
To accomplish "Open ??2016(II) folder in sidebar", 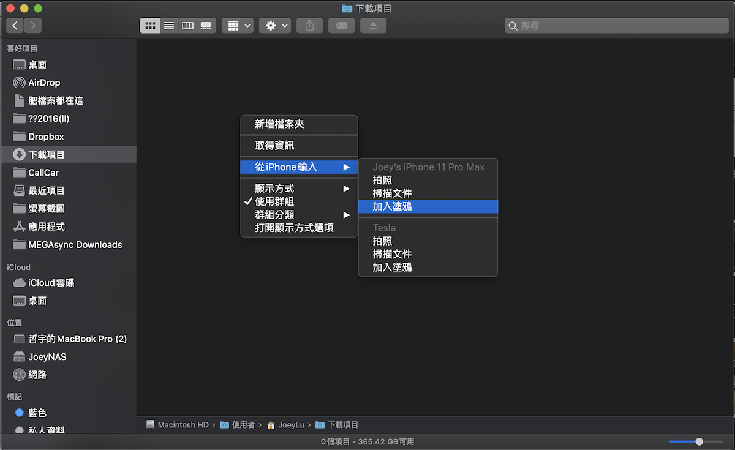I will tap(68, 119).
